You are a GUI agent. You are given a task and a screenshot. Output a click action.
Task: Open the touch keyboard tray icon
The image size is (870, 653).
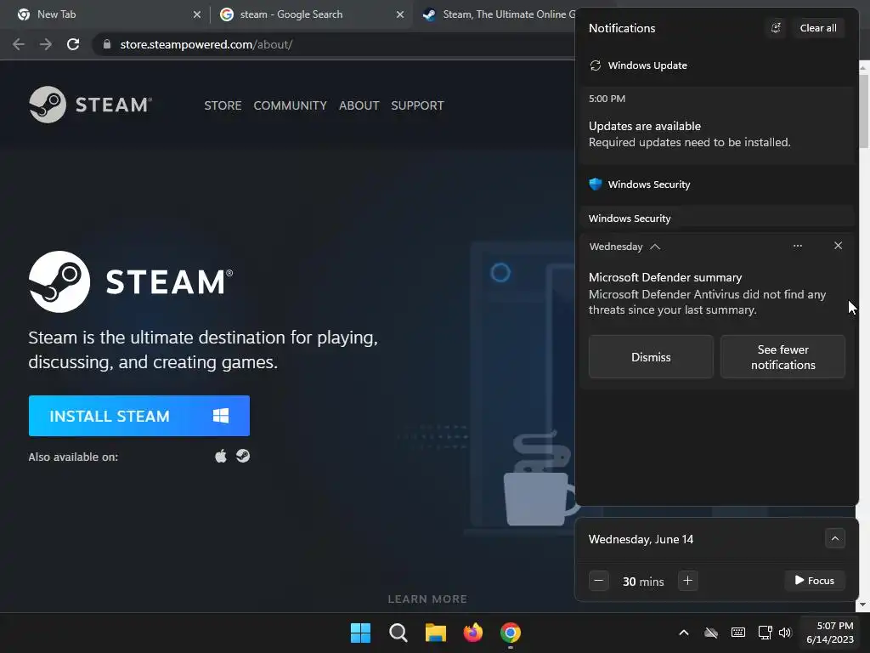coord(738,633)
